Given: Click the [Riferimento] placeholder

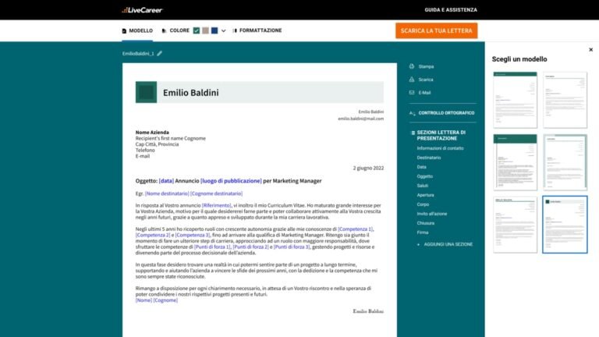Looking at the screenshot, I should click(x=217, y=206).
